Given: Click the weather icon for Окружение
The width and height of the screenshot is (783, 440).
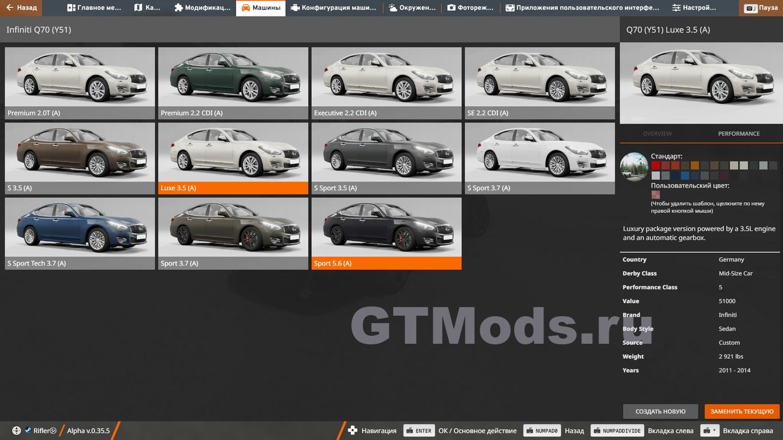Looking at the screenshot, I should (x=393, y=8).
